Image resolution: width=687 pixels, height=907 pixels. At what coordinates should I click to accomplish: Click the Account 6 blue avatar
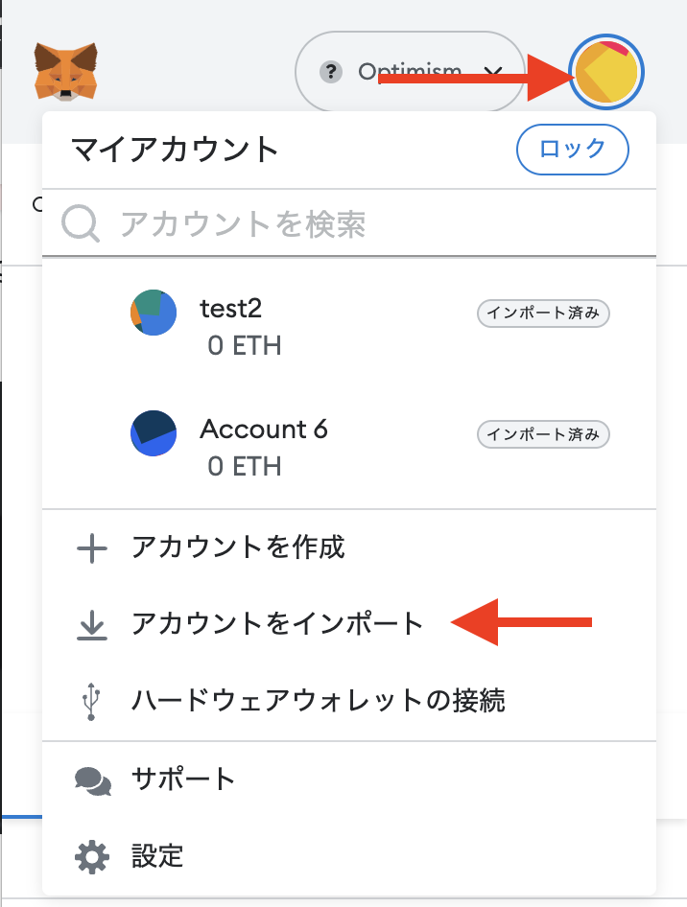tap(154, 433)
